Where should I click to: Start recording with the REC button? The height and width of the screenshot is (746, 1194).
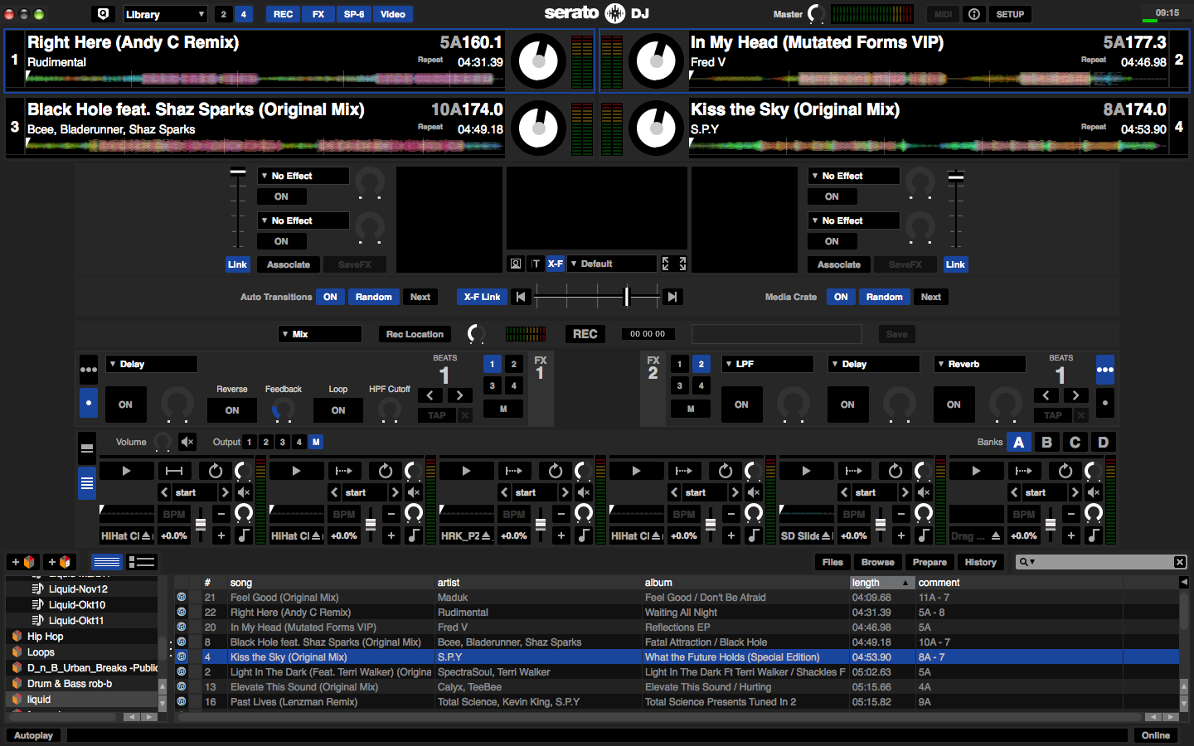point(585,333)
